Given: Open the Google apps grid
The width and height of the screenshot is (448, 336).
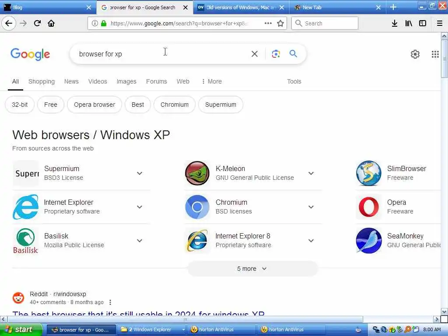Looking at the screenshot, I should pos(435,54).
